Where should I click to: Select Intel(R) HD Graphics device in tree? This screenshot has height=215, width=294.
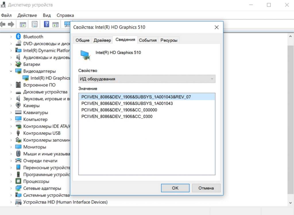(x=50, y=78)
